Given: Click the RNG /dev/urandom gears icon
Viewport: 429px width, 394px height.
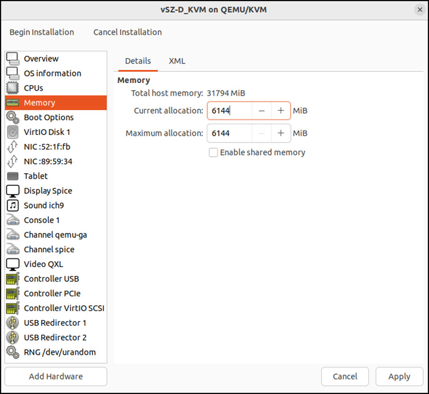Looking at the screenshot, I should (x=13, y=352).
